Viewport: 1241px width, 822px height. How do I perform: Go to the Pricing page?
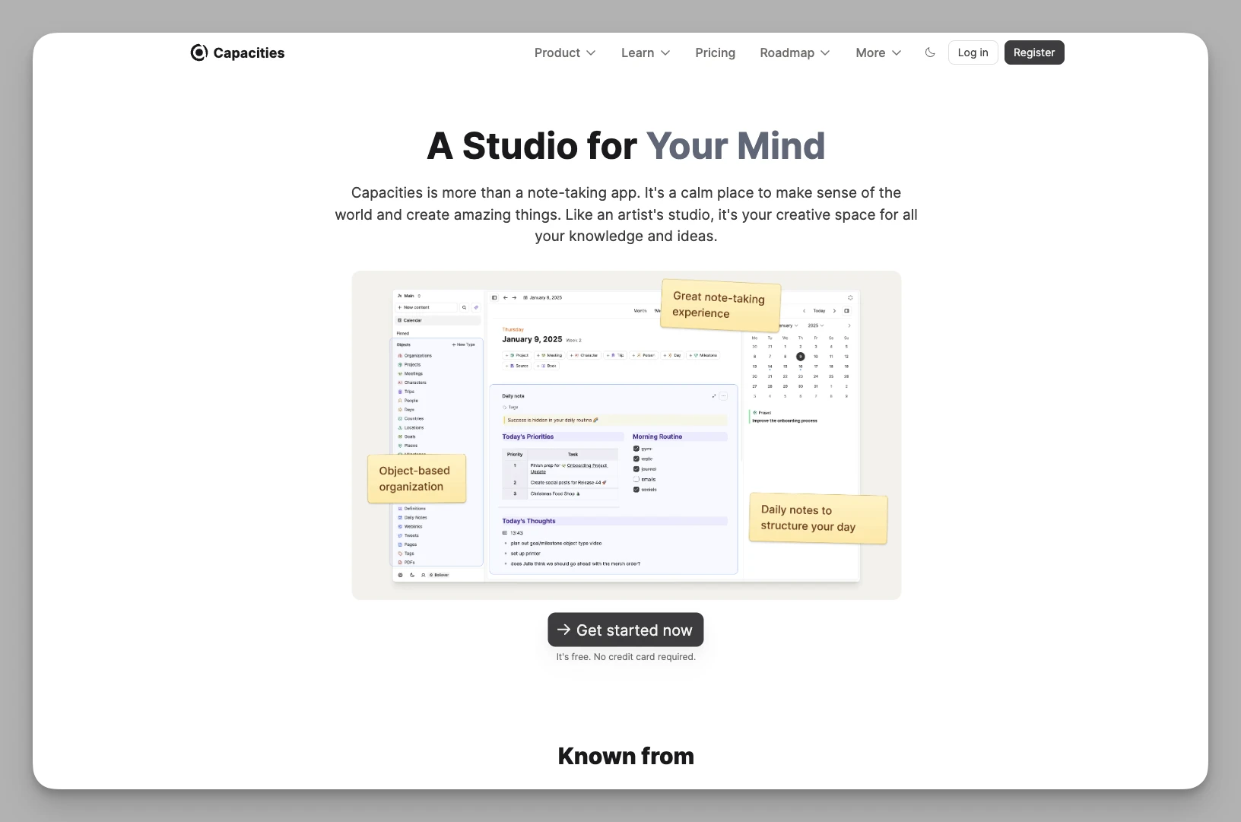tap(715, 52)
